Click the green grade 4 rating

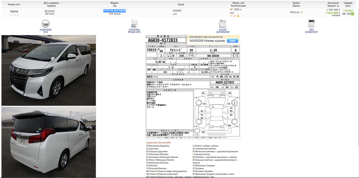(302, 12)
